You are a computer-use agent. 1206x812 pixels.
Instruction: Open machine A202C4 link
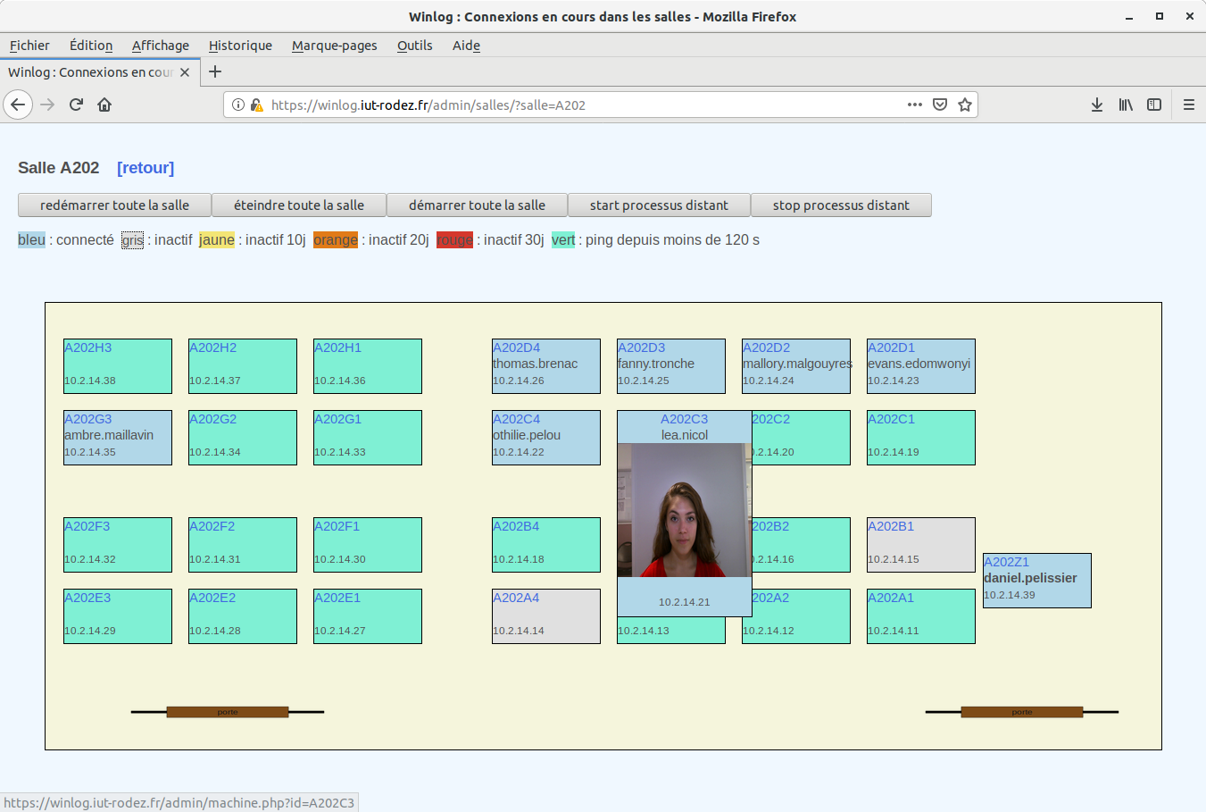pos(516,419)
